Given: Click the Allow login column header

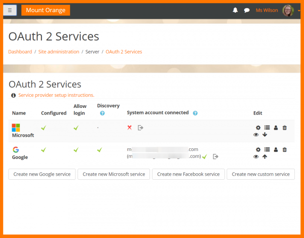Looking at the screenshot, I should point(80,110).
